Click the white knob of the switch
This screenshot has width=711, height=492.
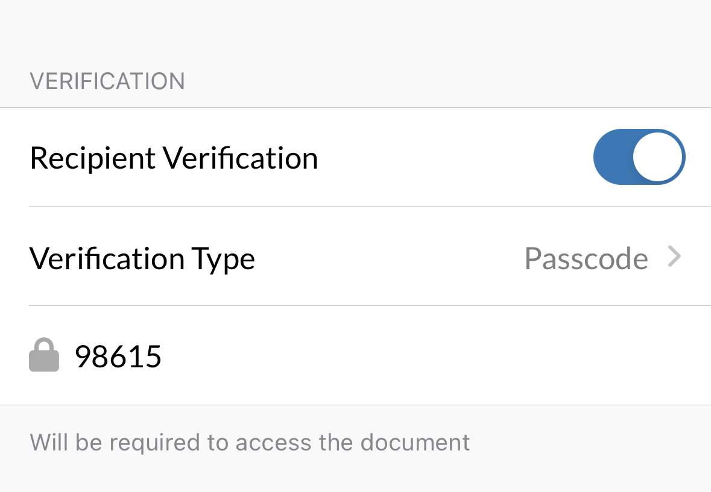(x=658, y=157)
